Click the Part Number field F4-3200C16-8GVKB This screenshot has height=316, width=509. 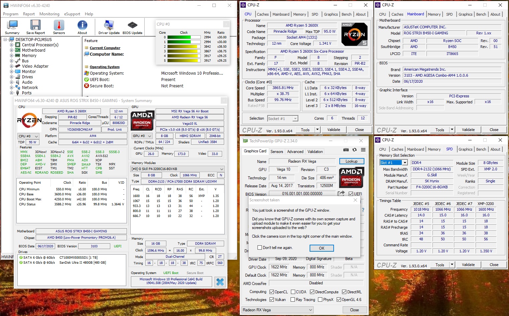point(432,187)
